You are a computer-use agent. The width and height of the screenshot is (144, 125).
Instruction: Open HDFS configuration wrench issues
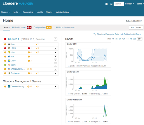tap(37, 48)
